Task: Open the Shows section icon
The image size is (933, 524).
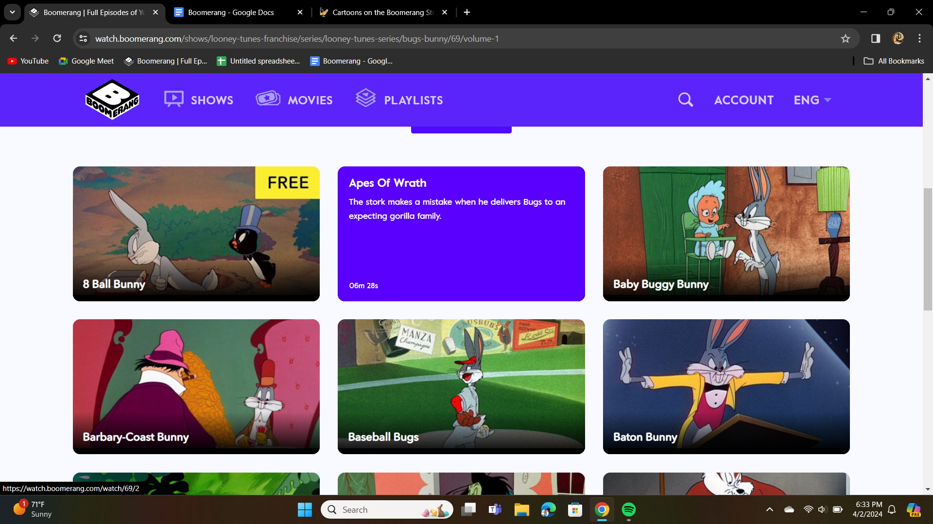Action: click(x=173, y=99)
